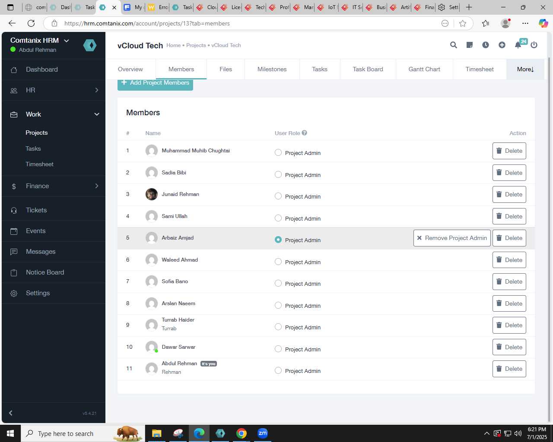Open the Comtanix HRM company dropdown
553x442 pixels.
coord(39,40)
